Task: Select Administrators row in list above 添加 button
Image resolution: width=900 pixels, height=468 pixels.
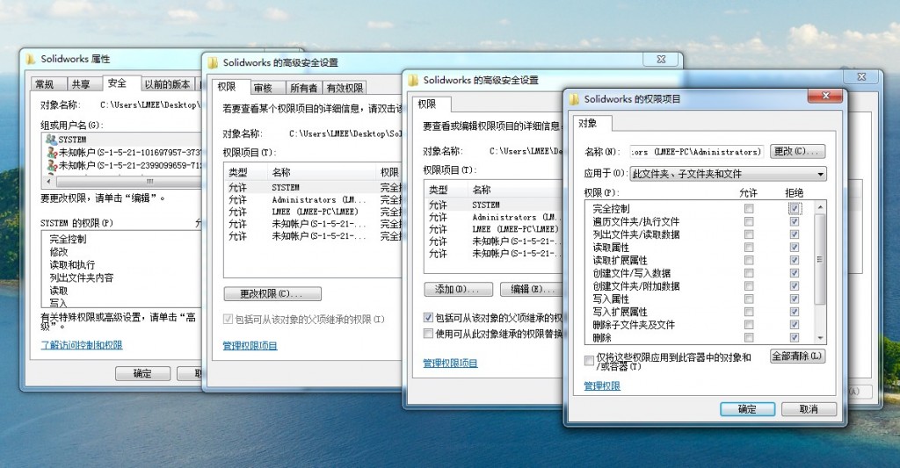Action: click(x=495, y=218)
